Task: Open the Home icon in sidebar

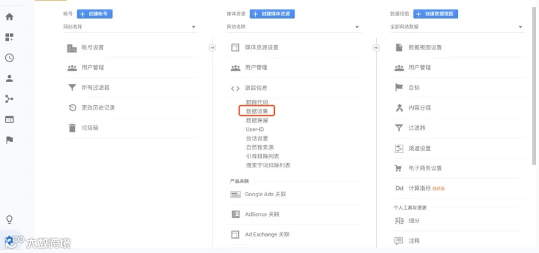Action: 9,17
